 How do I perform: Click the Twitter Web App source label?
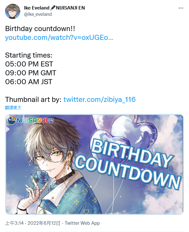point(82,223)
